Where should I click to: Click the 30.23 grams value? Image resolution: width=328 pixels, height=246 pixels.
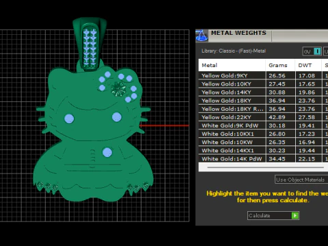(x=277, y=150)
